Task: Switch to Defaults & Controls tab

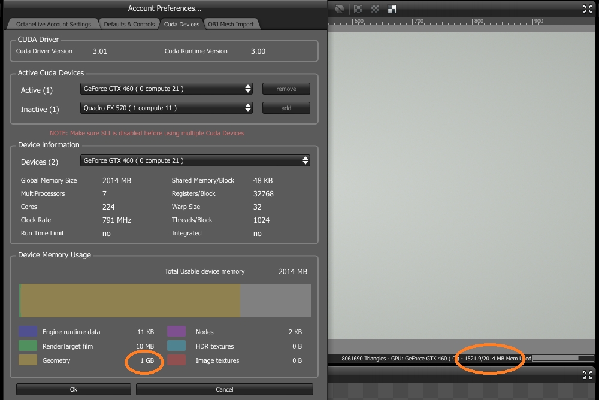Action: click(129, 24)
